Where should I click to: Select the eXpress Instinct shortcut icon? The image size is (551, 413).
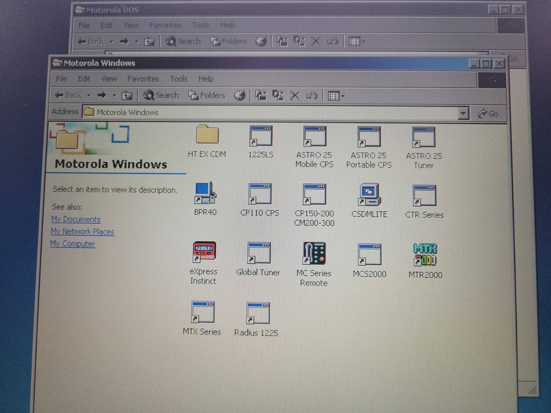pos(204,263)
